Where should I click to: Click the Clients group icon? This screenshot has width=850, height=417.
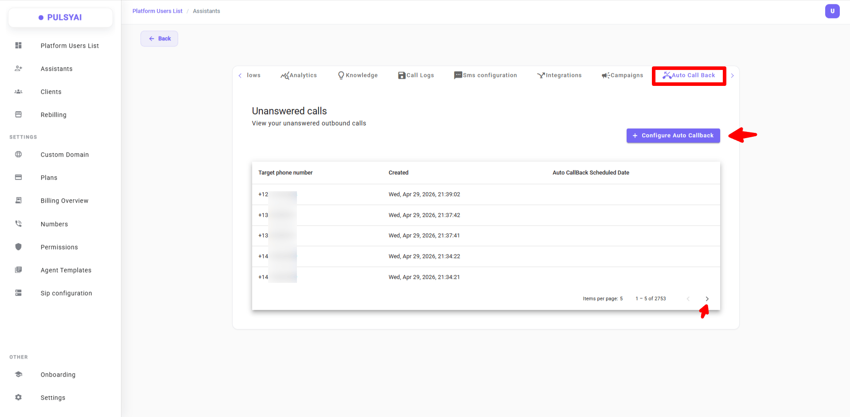coord(18,91)
